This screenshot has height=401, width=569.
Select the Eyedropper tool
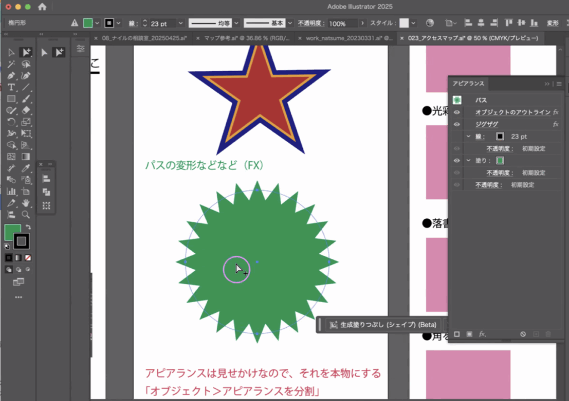[x=26, y=168]
